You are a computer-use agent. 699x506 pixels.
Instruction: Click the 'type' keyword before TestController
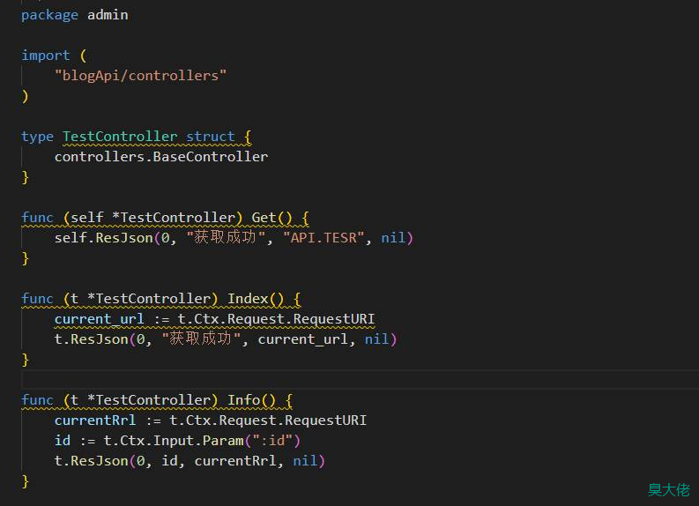[37, 137]
